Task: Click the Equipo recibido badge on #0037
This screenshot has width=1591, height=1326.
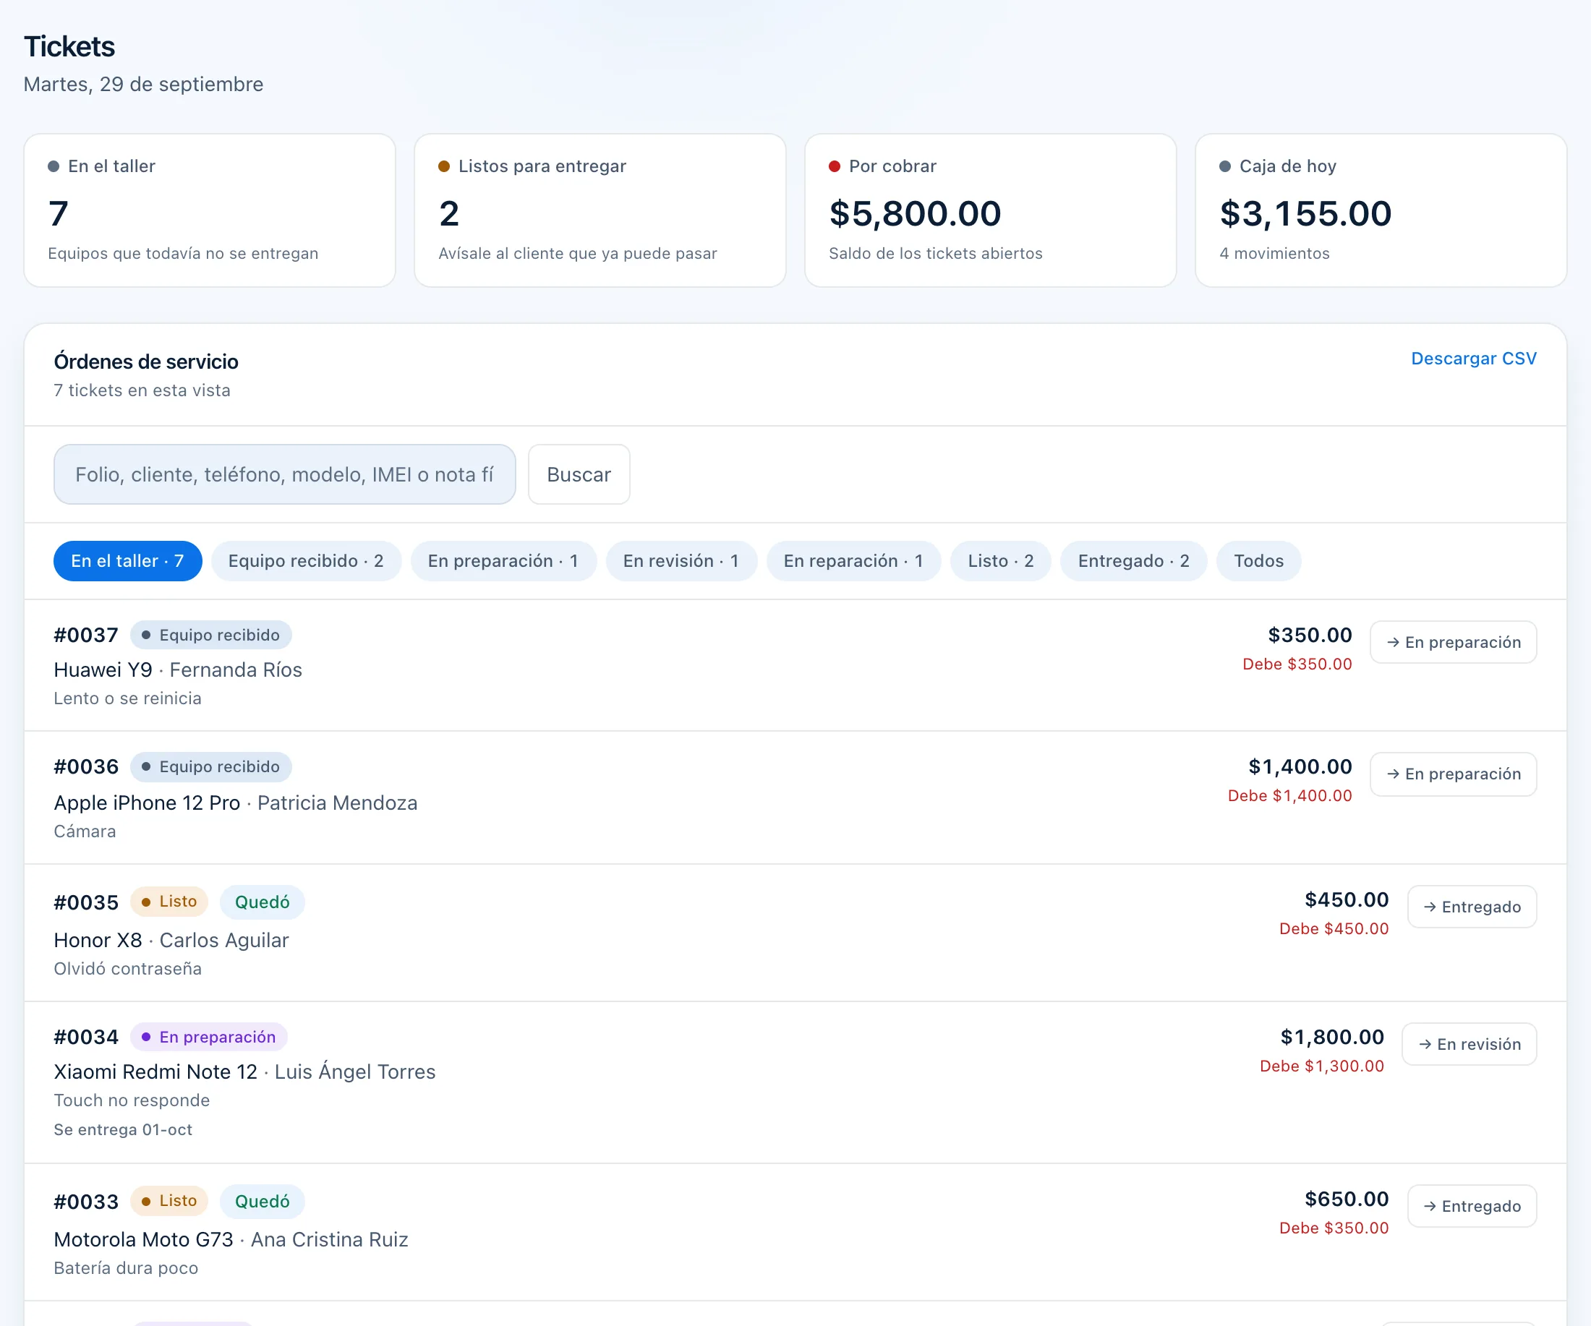Action: coord(210,635)
